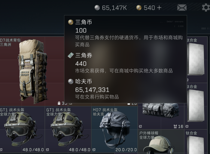Click the bind icon on H07 helmet
This screenshot has width=210, height=154.
94,150
